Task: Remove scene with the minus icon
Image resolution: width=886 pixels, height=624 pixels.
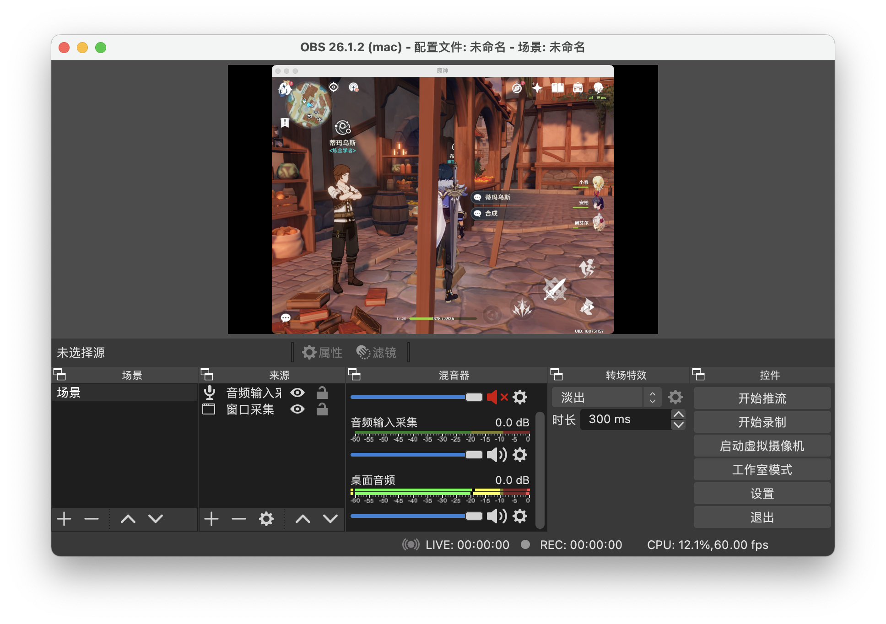Action: 92,519
